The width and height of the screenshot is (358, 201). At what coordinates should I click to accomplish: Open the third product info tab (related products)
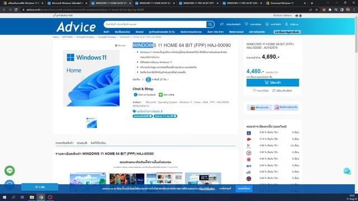(x=98, y=143)
